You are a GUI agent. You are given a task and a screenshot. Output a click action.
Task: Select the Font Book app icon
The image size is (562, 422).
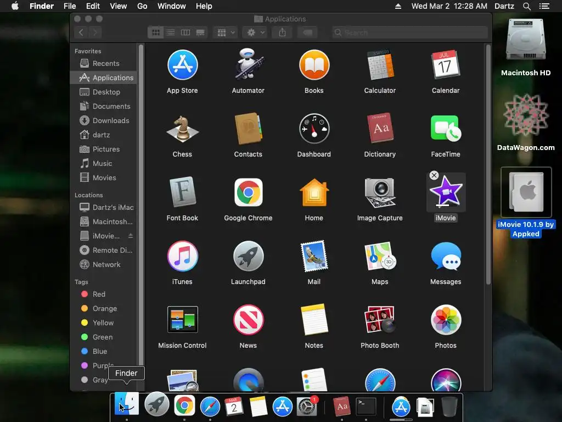pos(182,192)
